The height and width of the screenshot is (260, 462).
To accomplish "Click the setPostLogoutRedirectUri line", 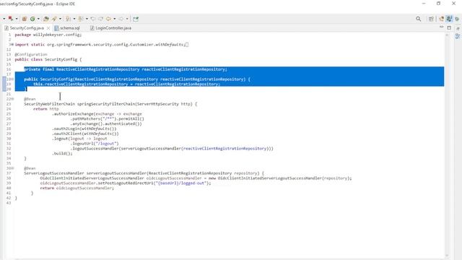I will pyautogui.click(x=126, y=183).
